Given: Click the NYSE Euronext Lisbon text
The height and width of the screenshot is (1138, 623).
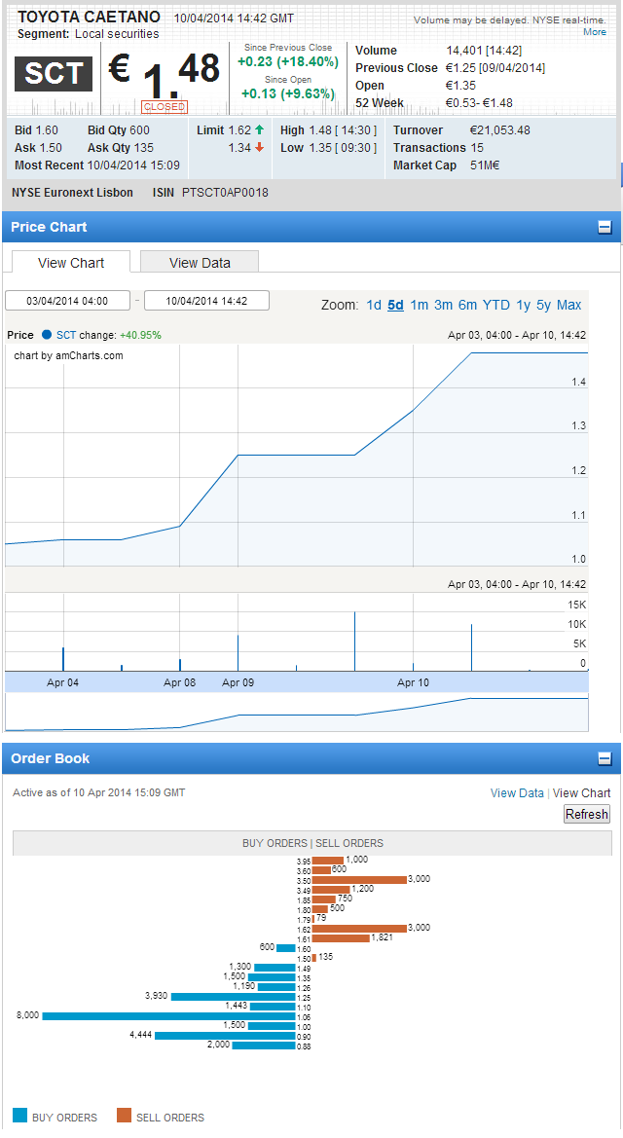Looking at the screenshot, I should click(x=73, y=193).
